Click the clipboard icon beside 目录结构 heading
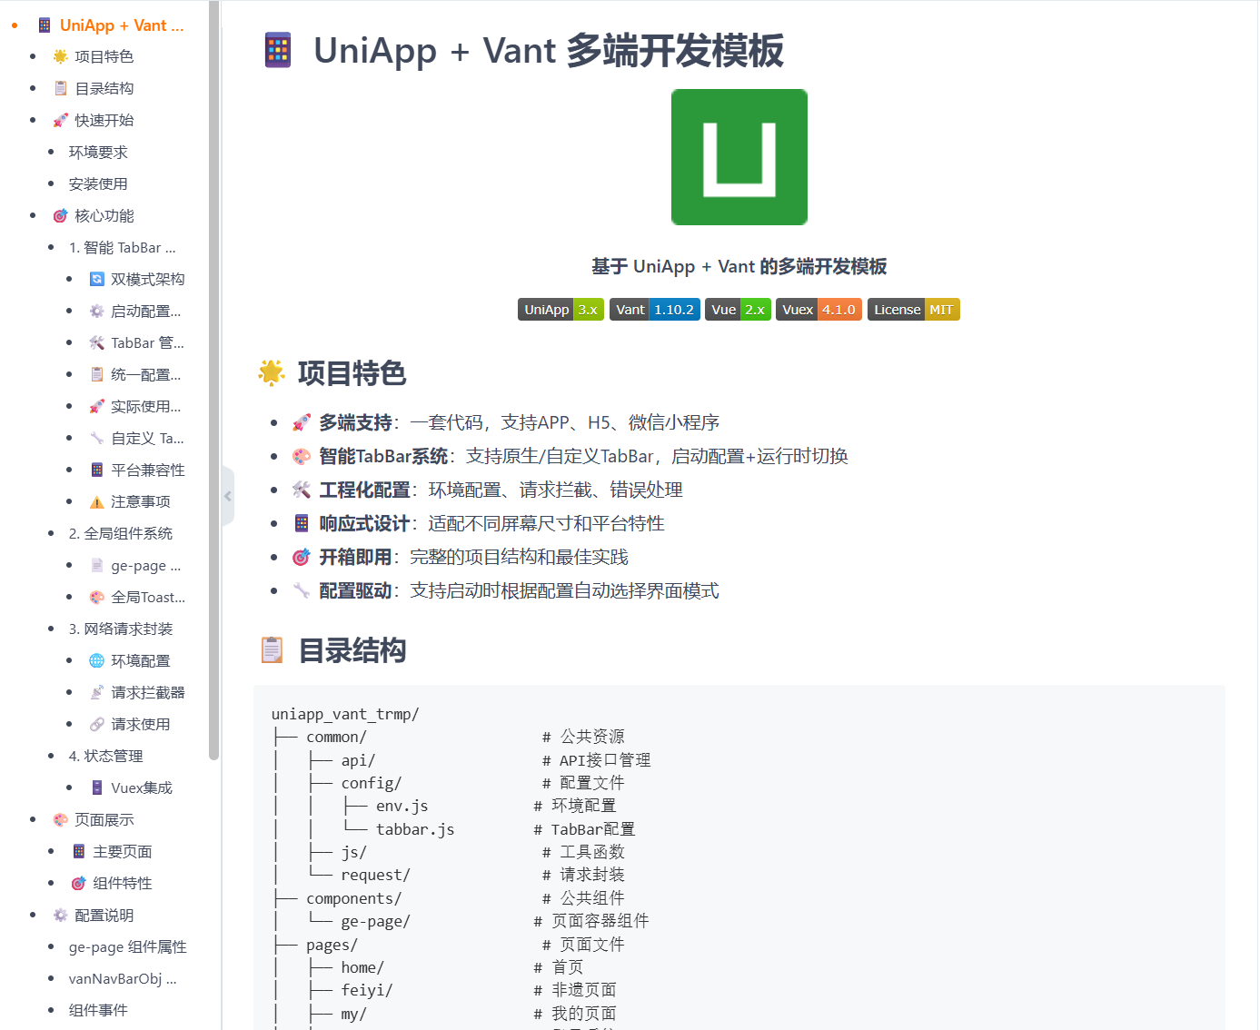Image resolution: width=1260 pixels, height=1030 pixels. (x=272, y=649)
